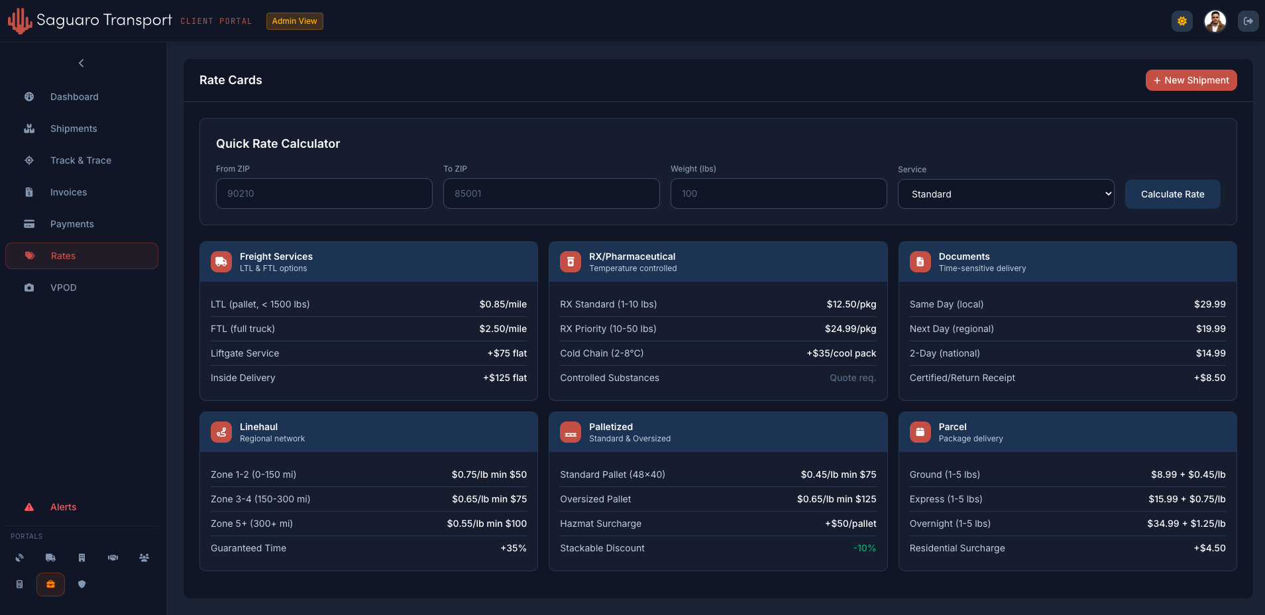Open the truck portal icon
This screenshot has width=1265, height=615.
(50, 558)
